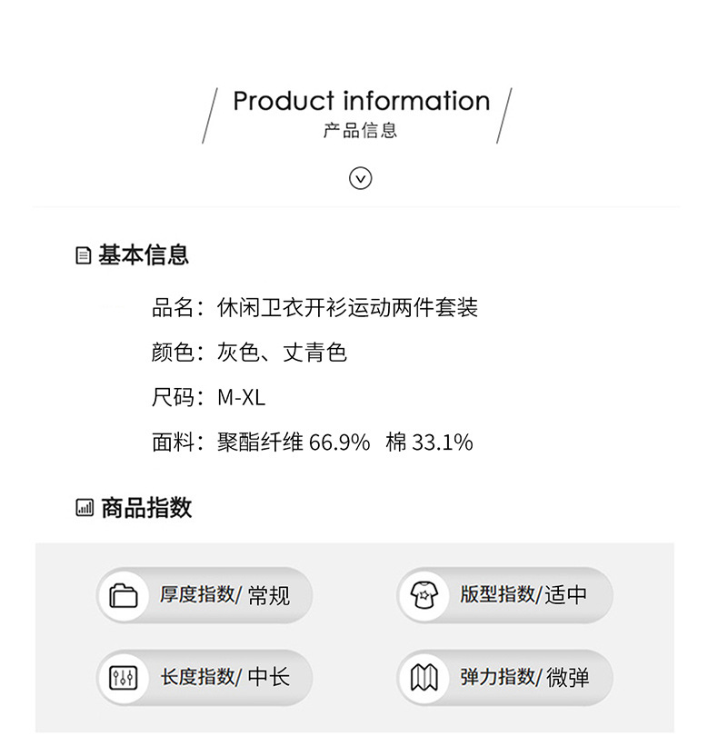This screenshot has width=718, height=746.
Task: Click the size value M-XL
Action: pos(241,397)
